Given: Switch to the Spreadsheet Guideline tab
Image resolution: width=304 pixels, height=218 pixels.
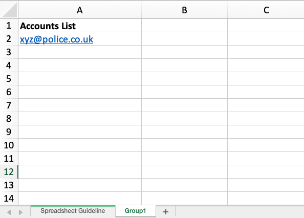Looking at the screenshot, I should click(x=73, y=211).
